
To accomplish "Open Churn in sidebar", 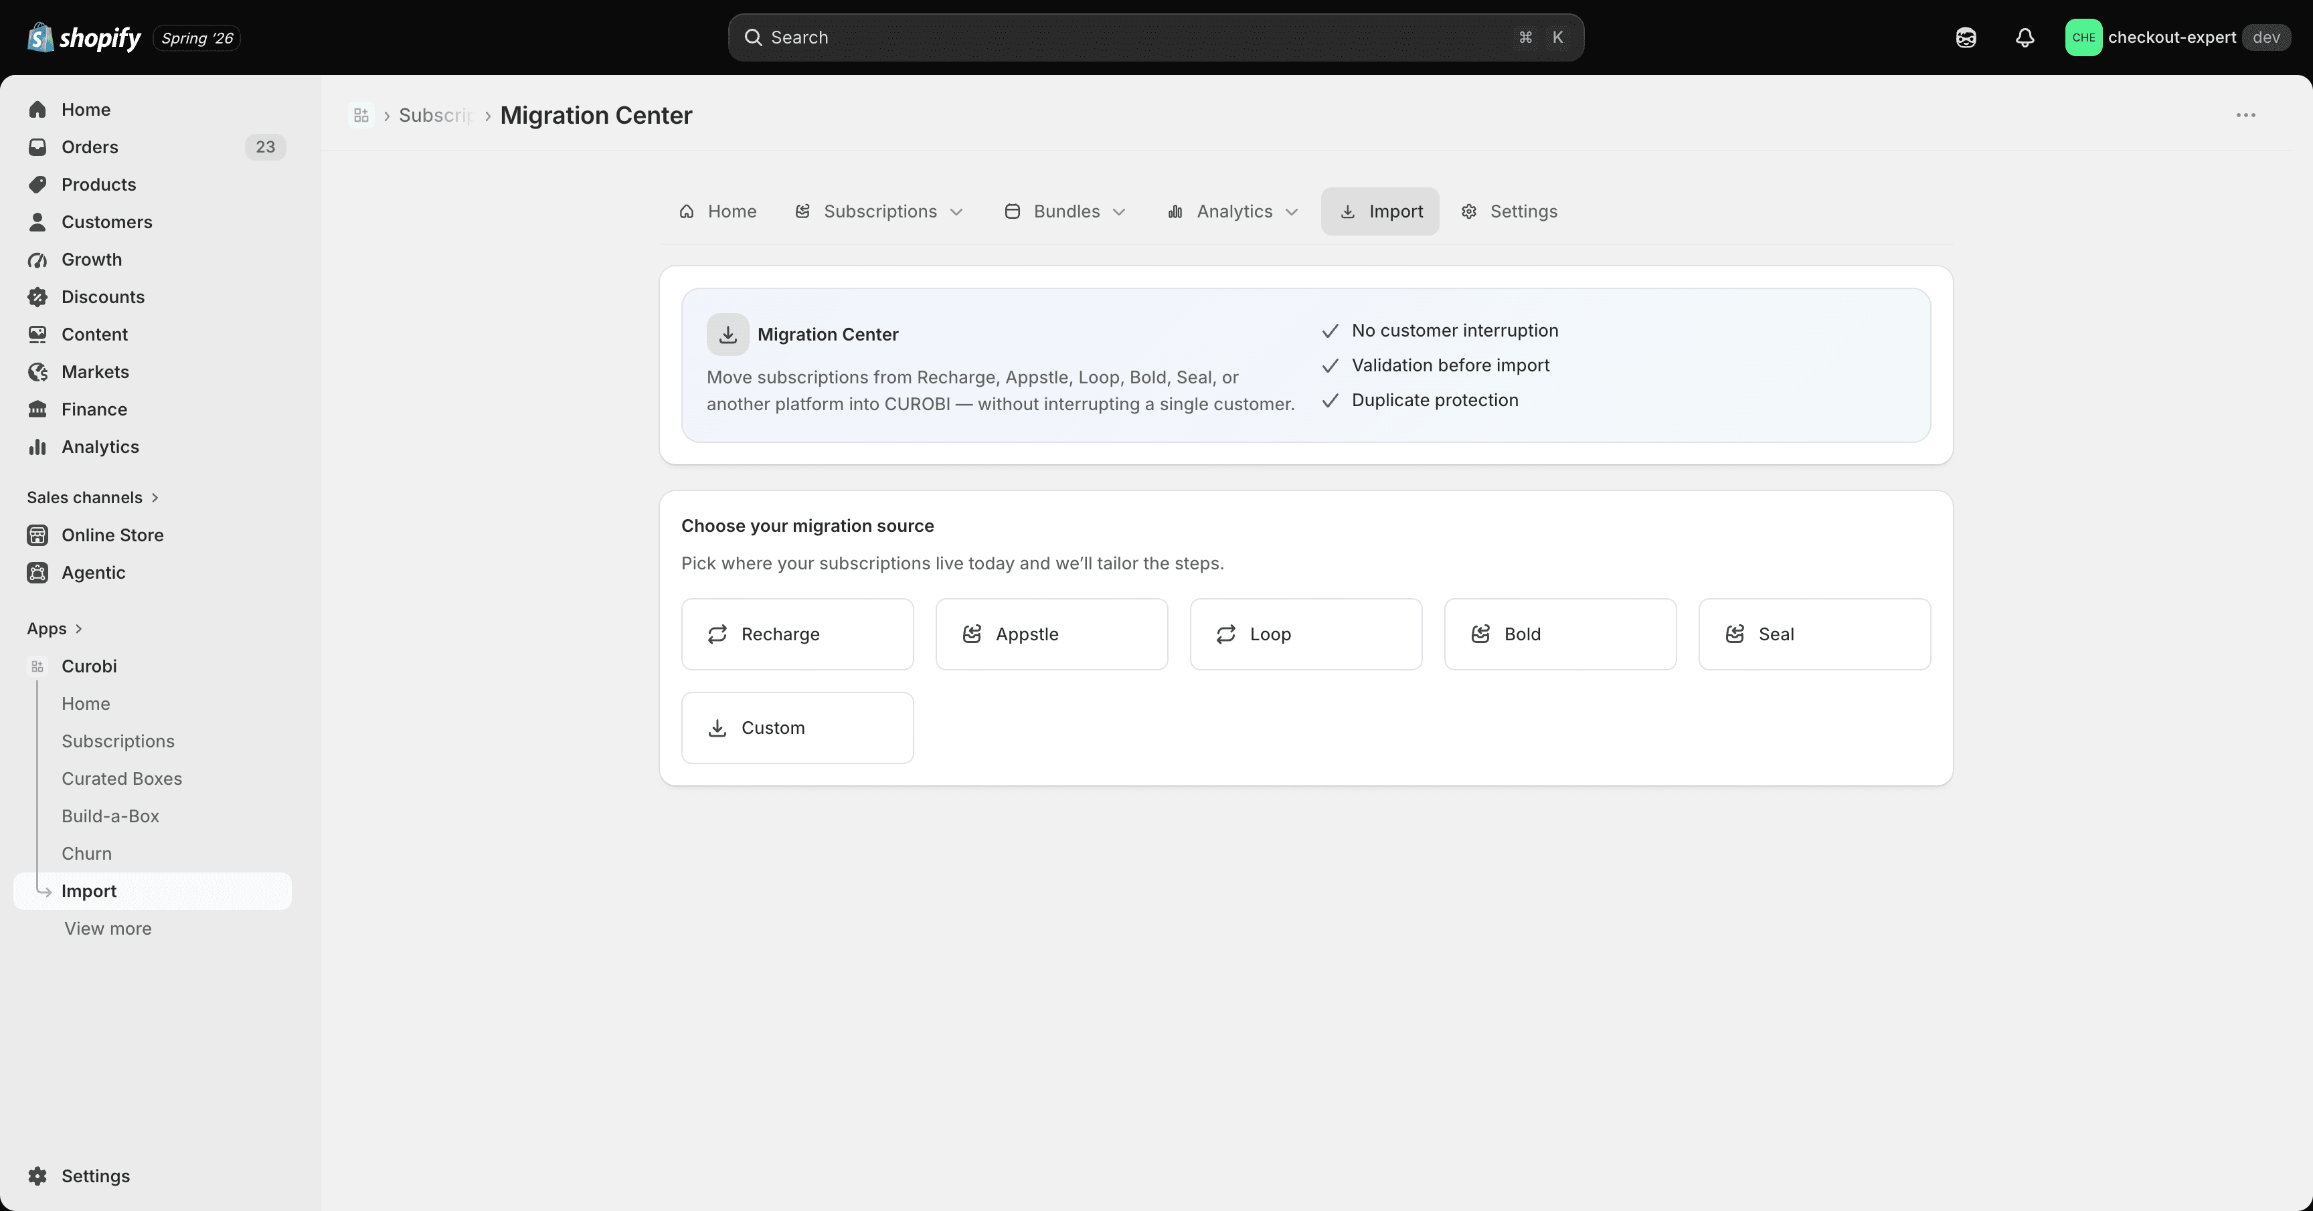I will click(86, 854).
